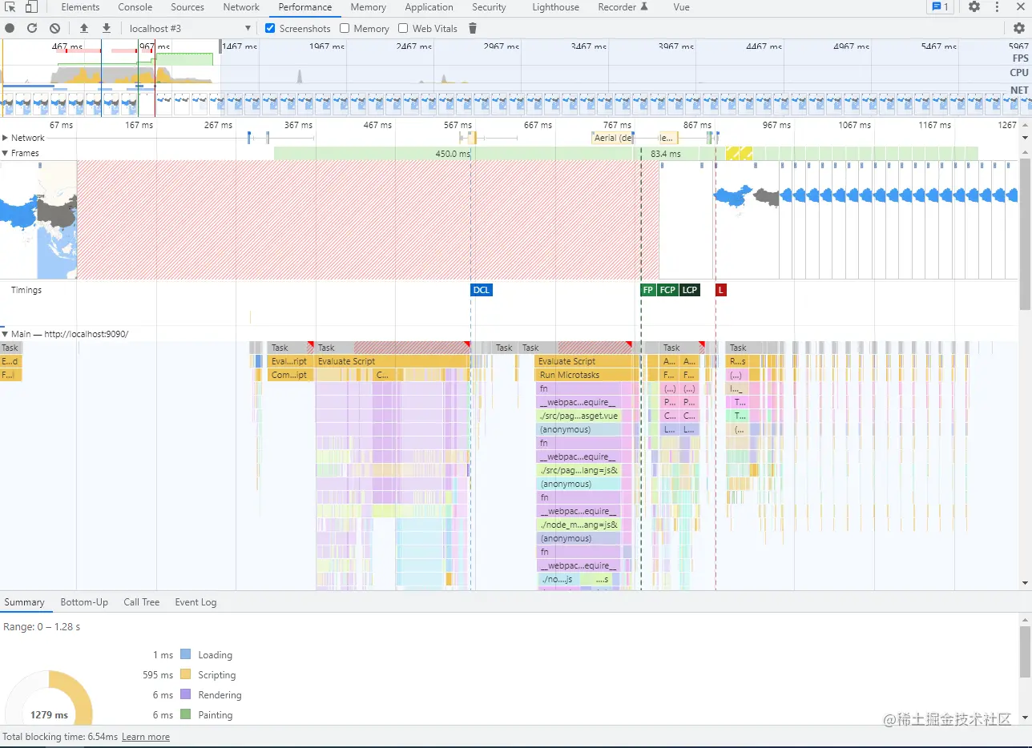Image resolution: width=1032 pixels, height=748 pixels.
Task: Open the console messages badge showing 1
Action: [x=939, y=7]
